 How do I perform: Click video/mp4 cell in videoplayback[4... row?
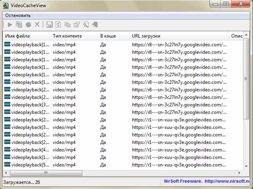pyautogui.click(x=64, y=150)
